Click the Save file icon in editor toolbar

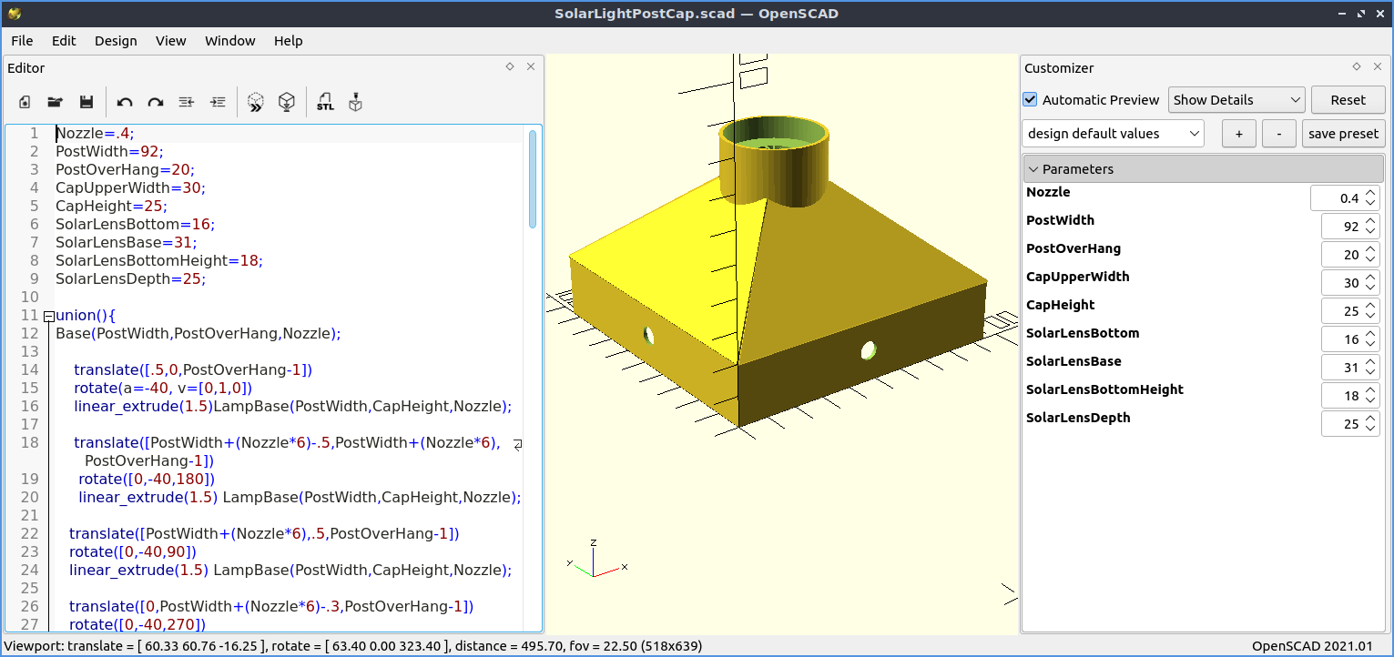86,102
